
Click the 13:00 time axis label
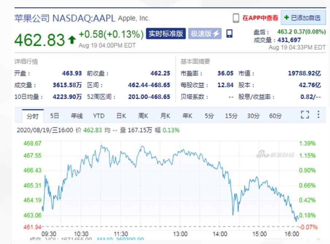click(x=180, y=234)
